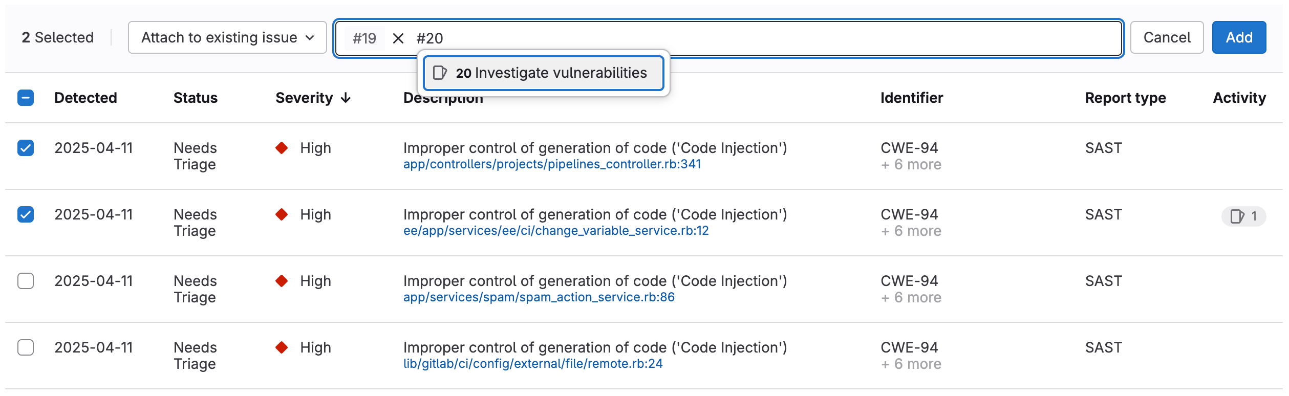Check the remote.rb vulnerability row

26,347
